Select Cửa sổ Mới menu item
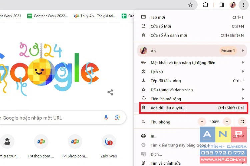Viewport: 250px width, 166px height. pyautogui.click(x=192, y=26)
